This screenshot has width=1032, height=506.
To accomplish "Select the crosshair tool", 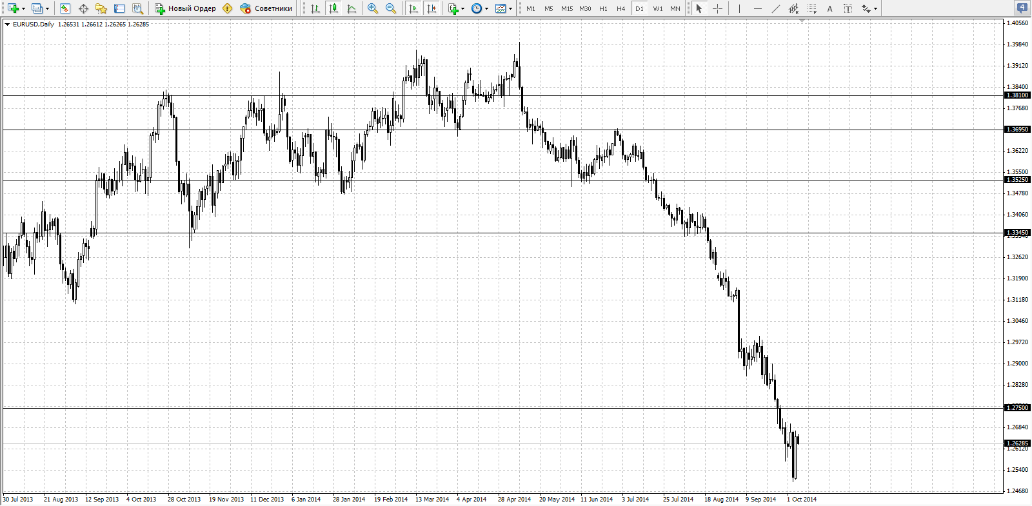I will (x=717, y=8).
